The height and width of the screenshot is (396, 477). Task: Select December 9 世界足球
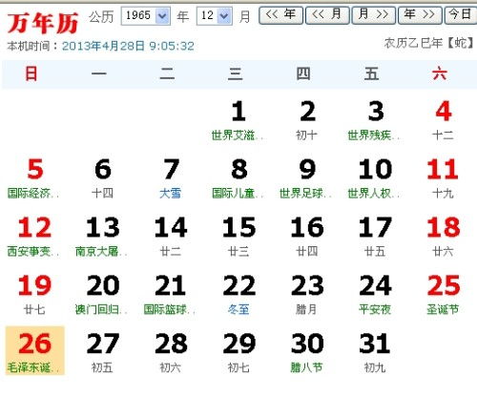[x=307, y=178]
